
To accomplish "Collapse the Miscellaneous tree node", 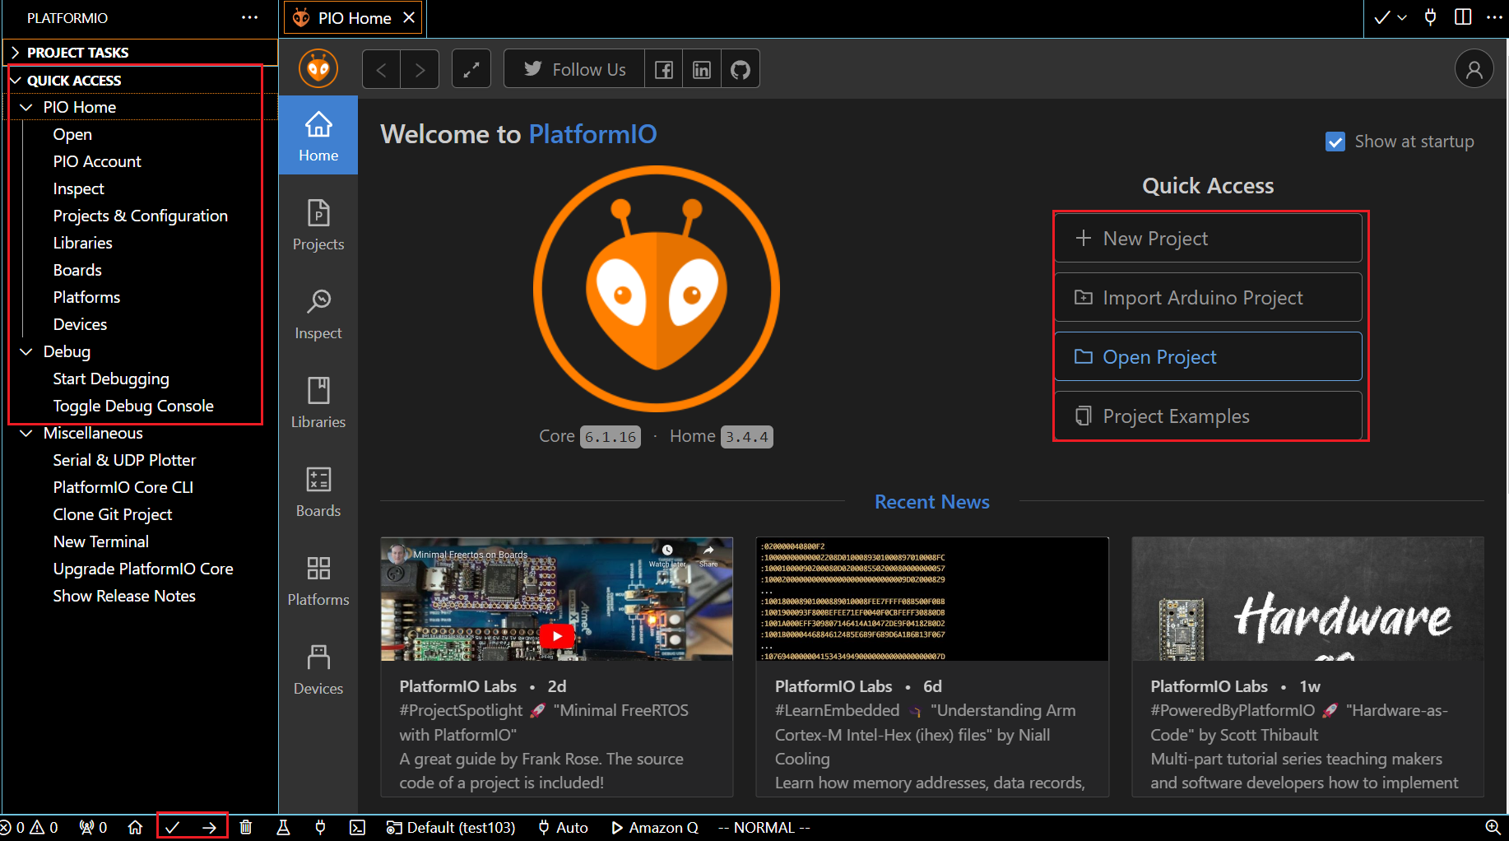I will (26, 433).
